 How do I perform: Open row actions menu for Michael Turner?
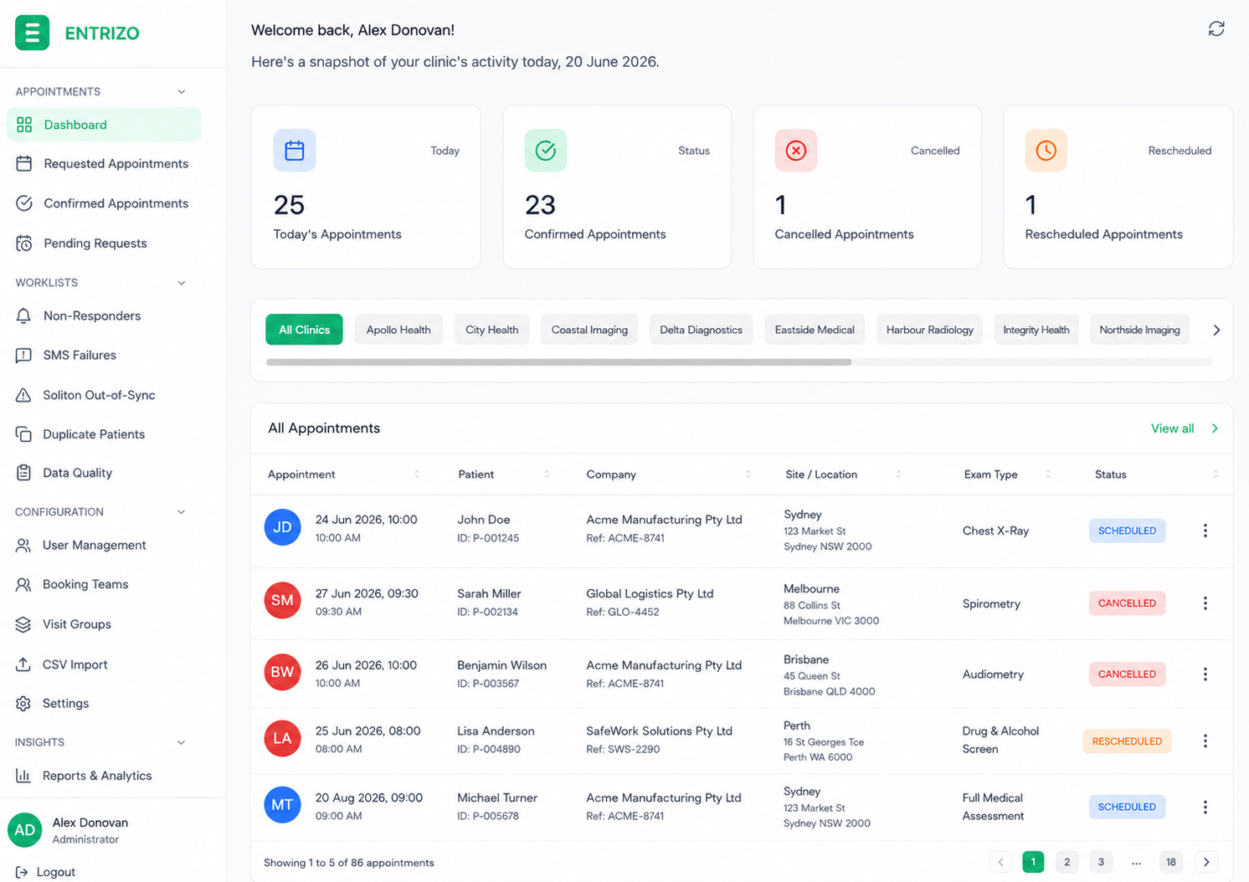(1205, 808)
